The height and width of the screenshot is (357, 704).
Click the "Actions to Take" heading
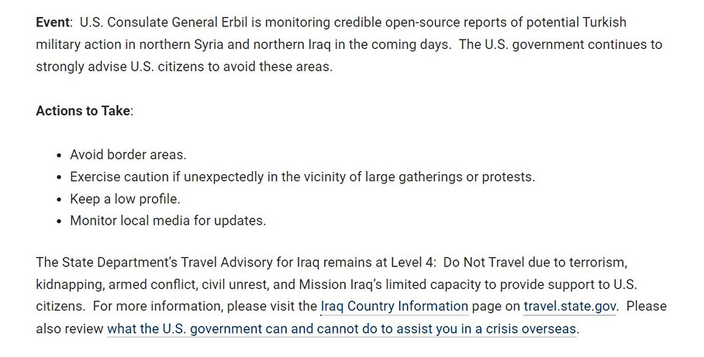[83, 110]
